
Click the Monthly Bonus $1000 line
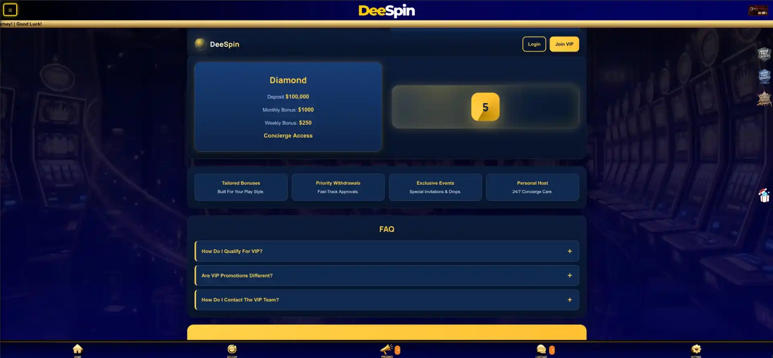click(x=288, y=110)
